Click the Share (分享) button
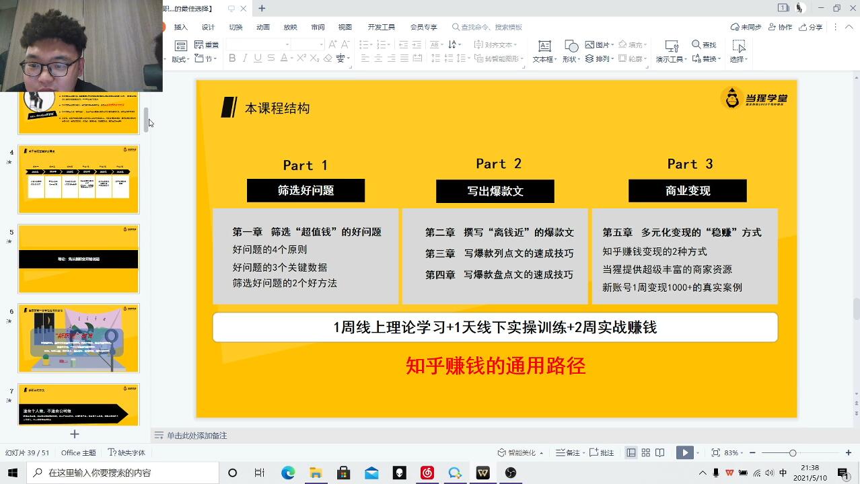The width and height of the screenshot is (860, 484). point(811,27)
